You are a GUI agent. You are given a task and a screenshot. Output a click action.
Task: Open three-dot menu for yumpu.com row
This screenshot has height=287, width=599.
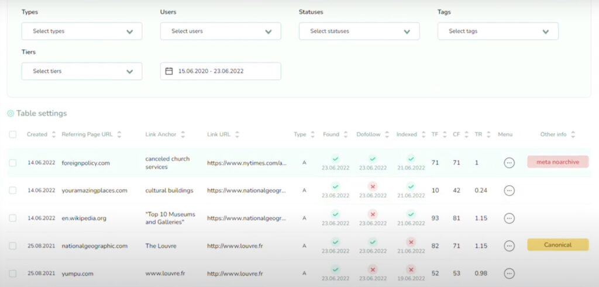[509, 274]
